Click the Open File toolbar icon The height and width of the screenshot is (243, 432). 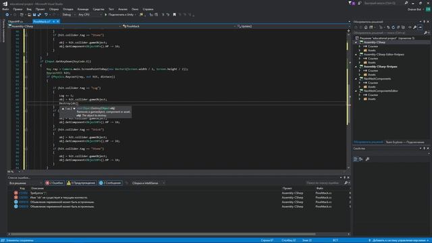click(29, 15)
